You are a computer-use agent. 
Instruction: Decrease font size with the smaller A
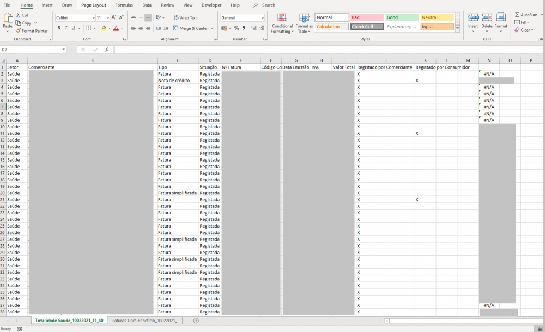pos(122,17)
